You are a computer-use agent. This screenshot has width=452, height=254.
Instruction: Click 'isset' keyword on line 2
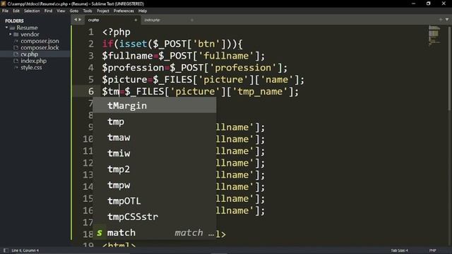tap(133, 44)
